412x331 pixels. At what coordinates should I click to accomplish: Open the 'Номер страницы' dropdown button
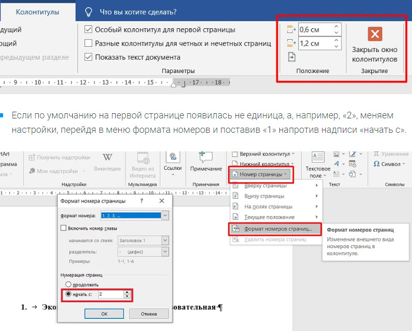pyautogui.click(x=261, y=175)
